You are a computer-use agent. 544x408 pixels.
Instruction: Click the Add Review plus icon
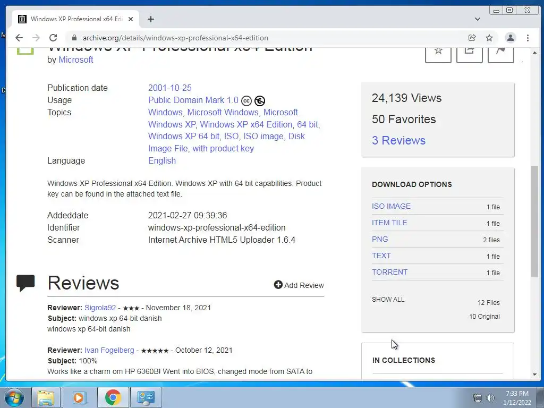click(278, 285)
